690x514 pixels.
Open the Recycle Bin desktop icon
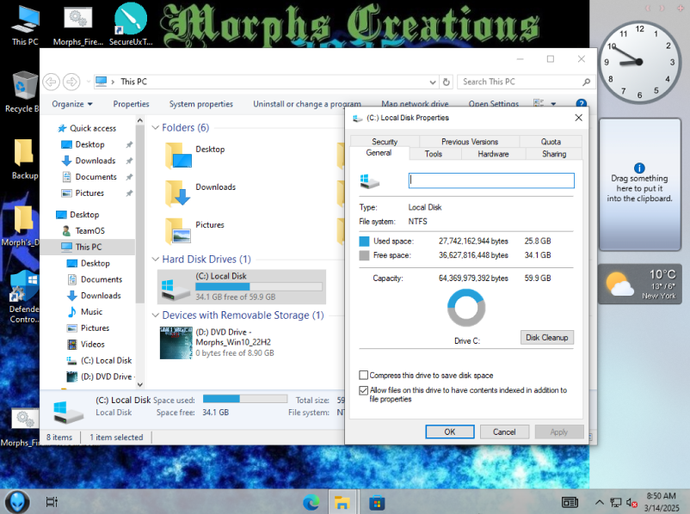[22, 91]
